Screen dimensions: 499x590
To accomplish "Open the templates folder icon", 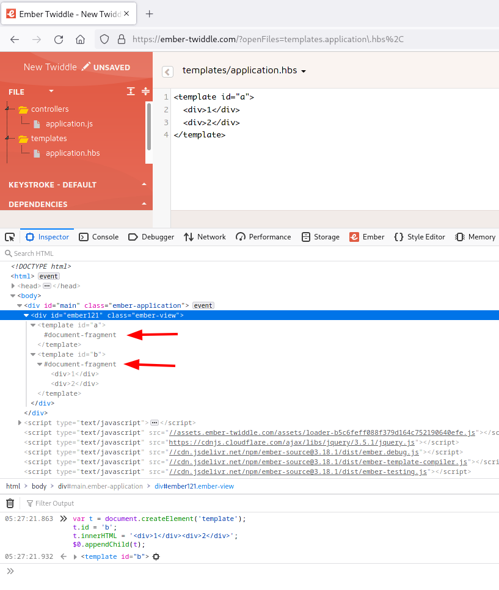I will [x=23, y=139].
